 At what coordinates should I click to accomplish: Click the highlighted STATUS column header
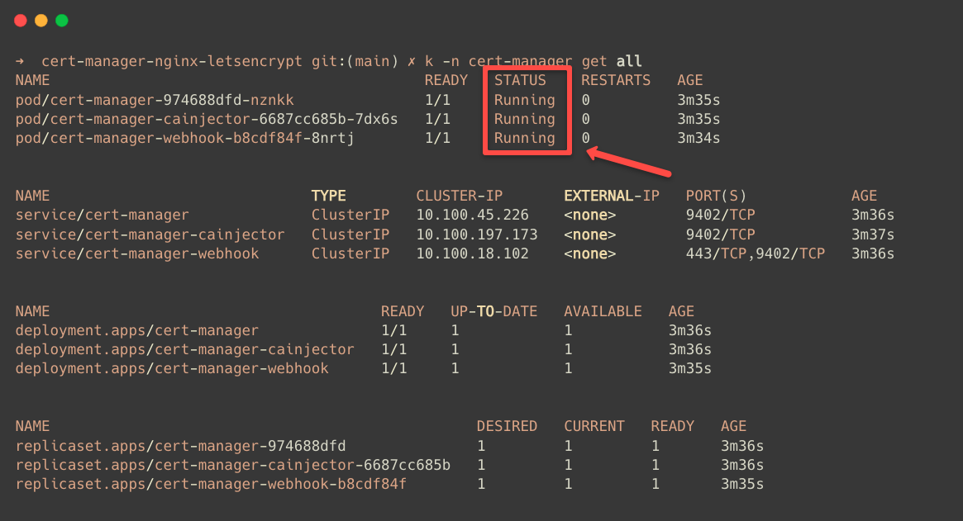[x=520, y=79]
